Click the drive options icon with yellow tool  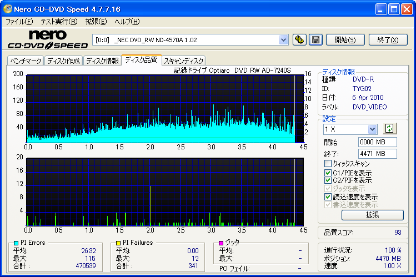[299, 40]
